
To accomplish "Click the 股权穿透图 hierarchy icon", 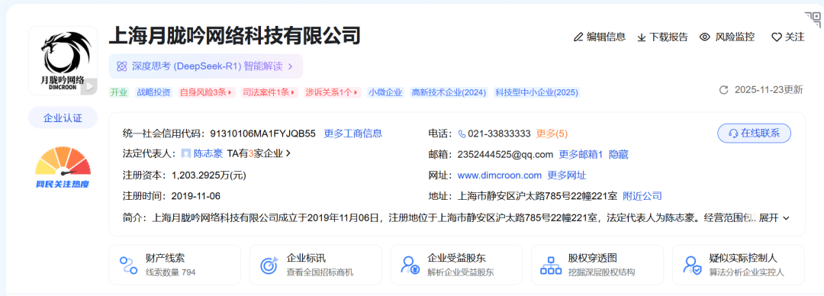I will pos(552,265).
